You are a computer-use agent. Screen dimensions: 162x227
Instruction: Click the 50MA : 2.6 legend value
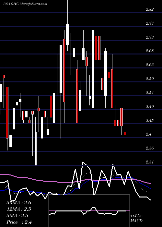19,203
